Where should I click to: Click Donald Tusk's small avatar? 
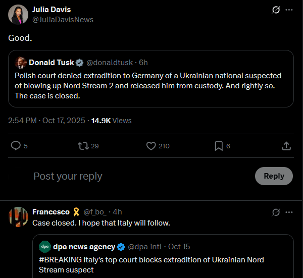tap(21, 63)
